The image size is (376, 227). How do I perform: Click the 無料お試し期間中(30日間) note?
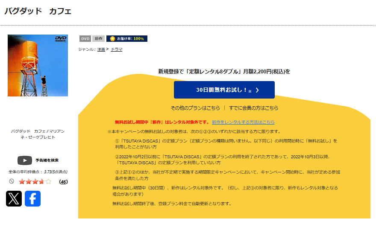point(225,191)
